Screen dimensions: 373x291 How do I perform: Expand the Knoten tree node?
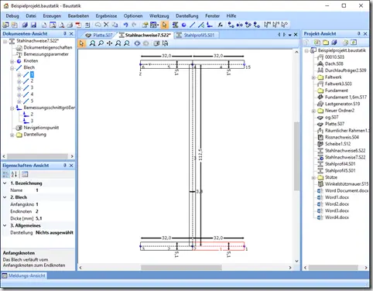tap(12, 61)
